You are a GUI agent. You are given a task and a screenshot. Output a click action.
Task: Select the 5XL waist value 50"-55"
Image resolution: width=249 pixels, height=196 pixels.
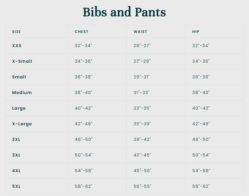click(142, 186)
